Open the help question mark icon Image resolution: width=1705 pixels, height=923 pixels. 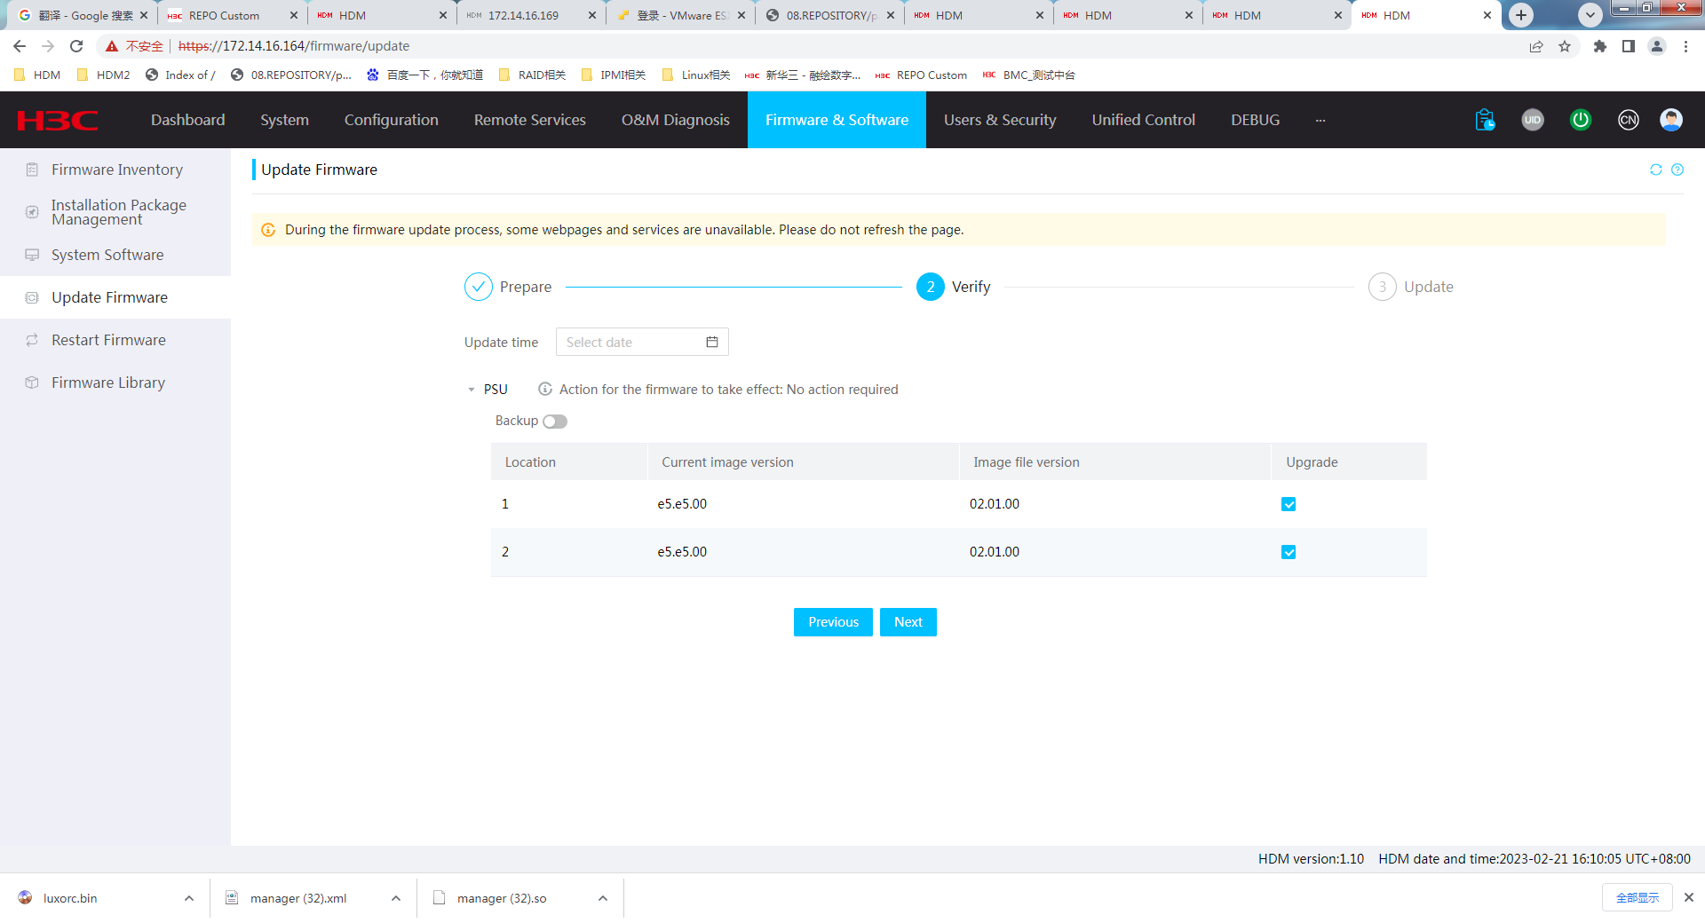[1677, 170]
